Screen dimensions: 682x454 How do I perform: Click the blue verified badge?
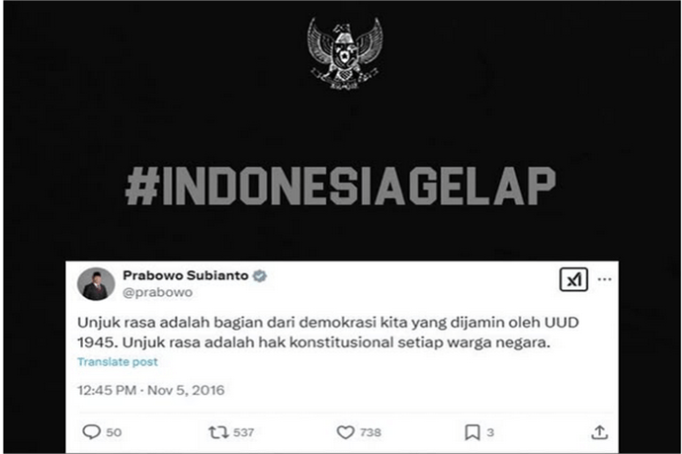pos(260,275)
